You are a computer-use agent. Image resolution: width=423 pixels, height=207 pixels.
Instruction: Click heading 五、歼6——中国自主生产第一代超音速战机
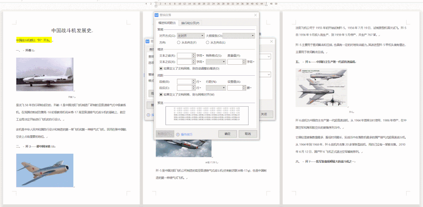(326, 62)
